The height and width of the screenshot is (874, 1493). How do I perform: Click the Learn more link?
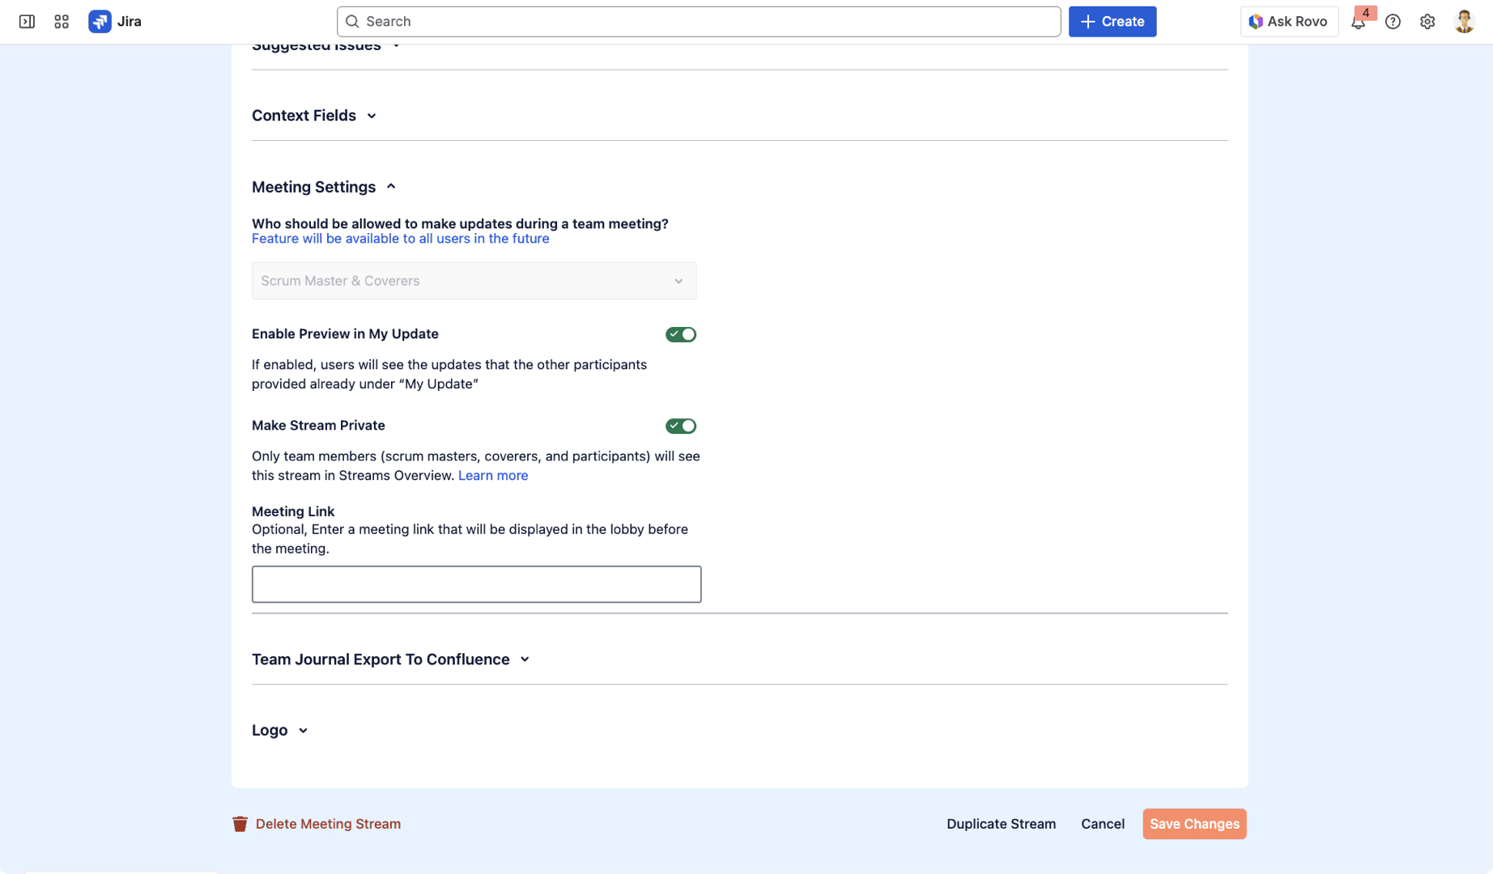click(x=492, y=476)
